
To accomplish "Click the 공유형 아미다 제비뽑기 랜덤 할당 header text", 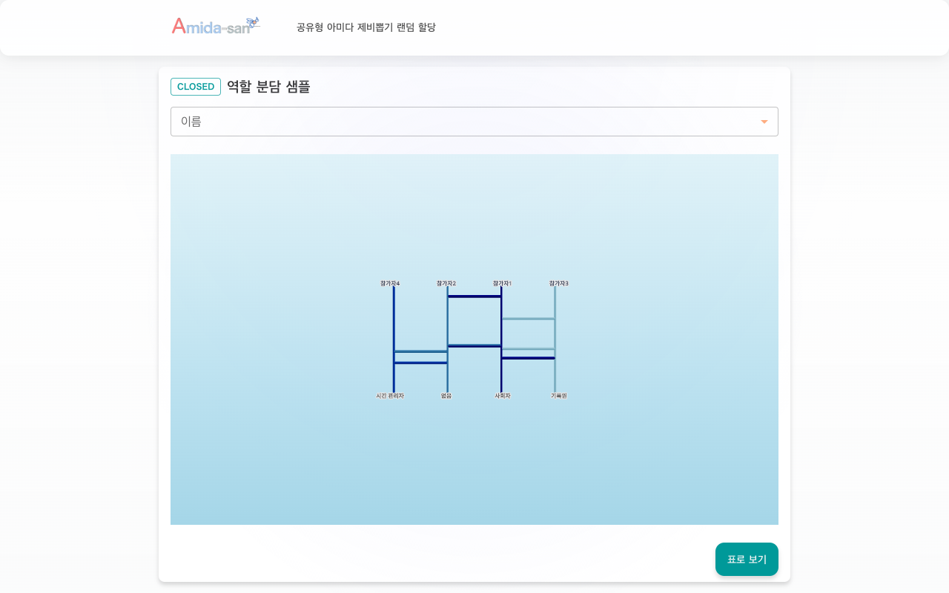I will coord(366,27).
